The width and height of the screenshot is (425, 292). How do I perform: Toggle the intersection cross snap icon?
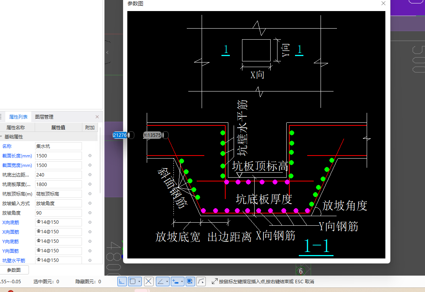tap(149, 281)
